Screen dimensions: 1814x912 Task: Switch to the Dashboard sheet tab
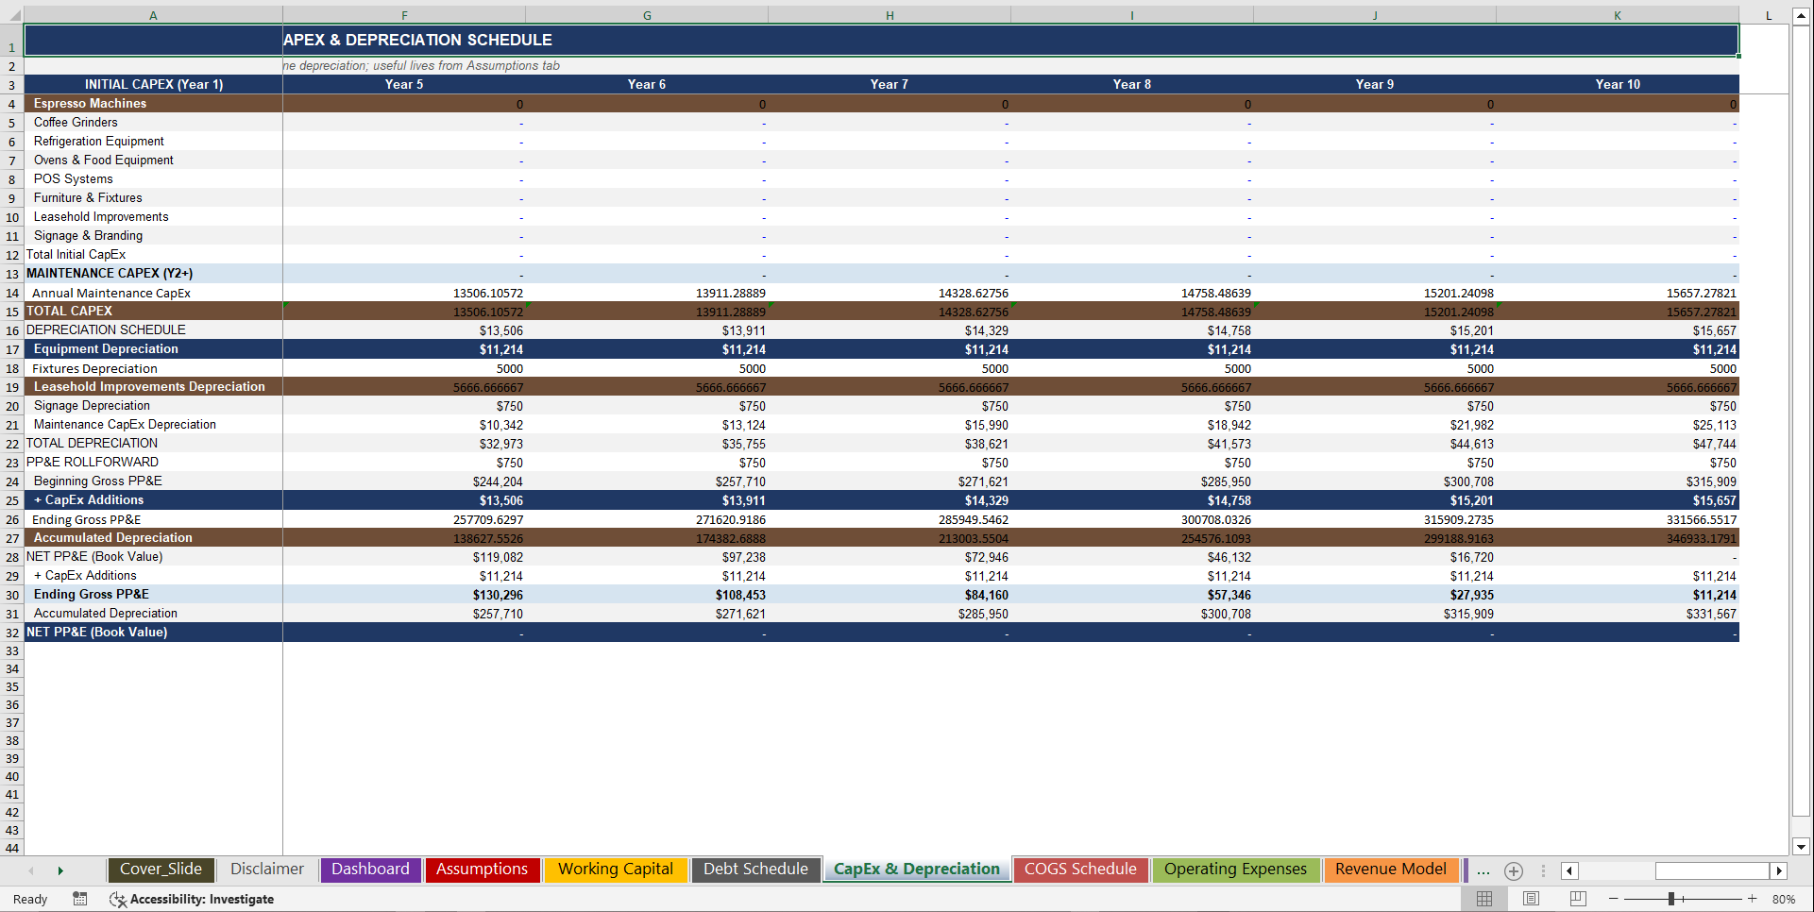(x=370, y=870)
